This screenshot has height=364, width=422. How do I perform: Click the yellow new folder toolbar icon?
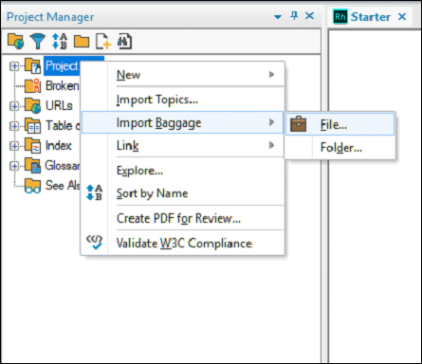82,42
